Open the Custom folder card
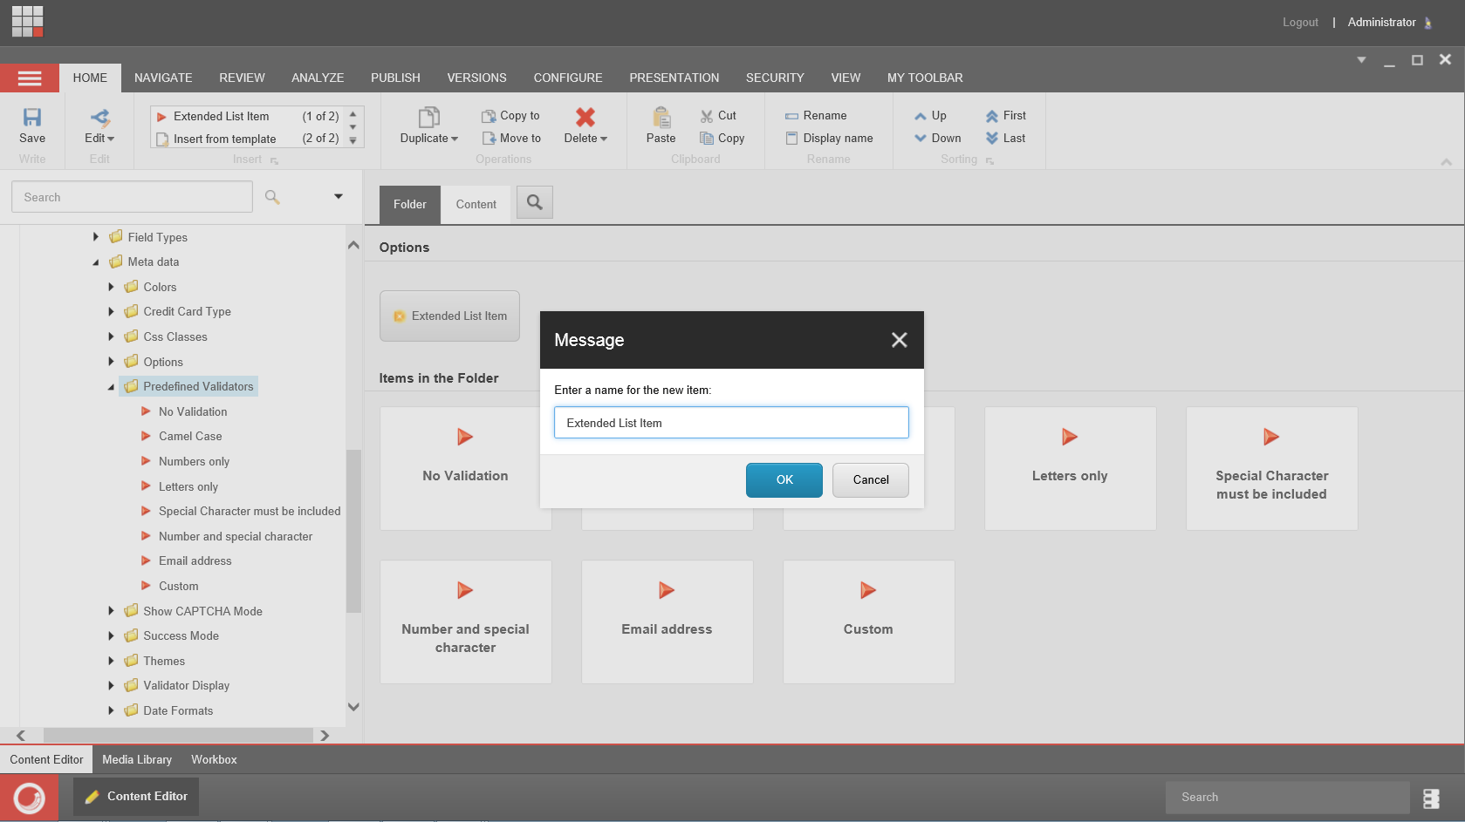This screenshot has width=1465, height=822. 868,622
